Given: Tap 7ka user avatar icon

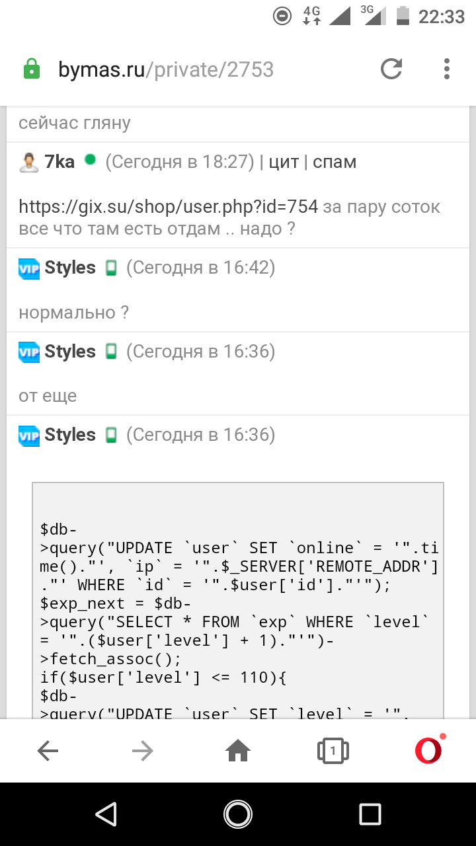Looking at the screenshot, I should tap(28, 162).
